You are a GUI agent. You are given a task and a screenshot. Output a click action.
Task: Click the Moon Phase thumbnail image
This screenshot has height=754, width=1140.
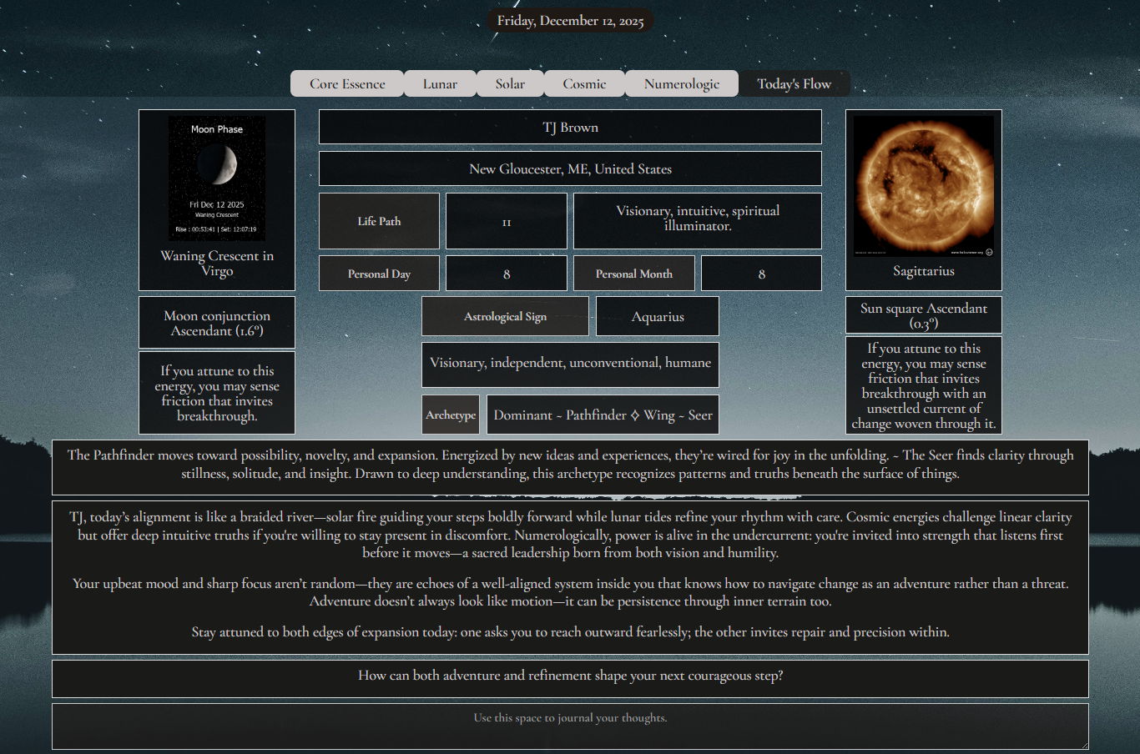(217, 179)
